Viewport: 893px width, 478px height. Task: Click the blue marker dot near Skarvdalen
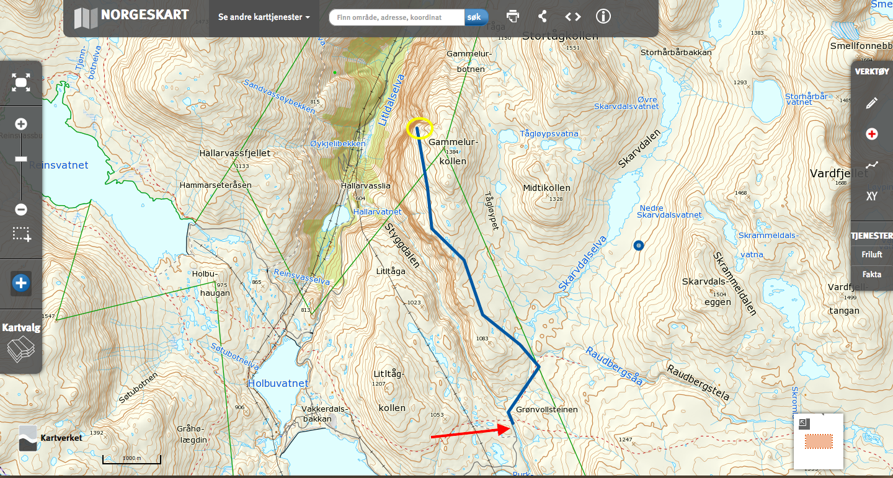point(639,246)
